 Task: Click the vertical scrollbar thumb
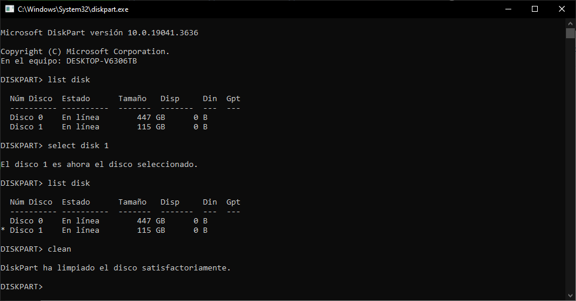click(x=570, y=33)
